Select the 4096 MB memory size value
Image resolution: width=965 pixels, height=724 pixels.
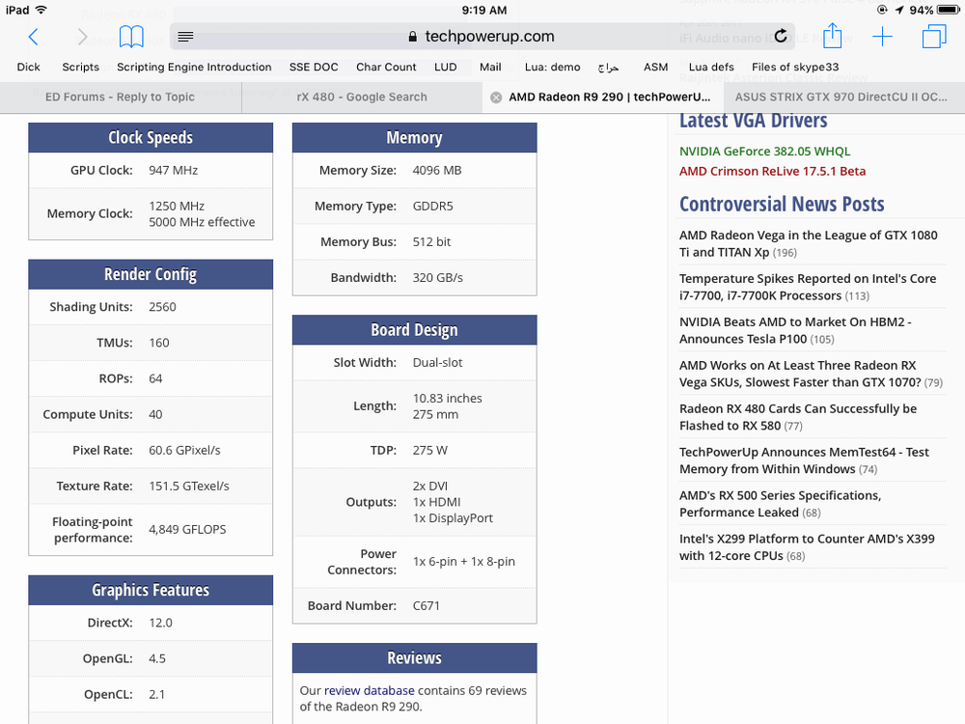tap(437, 171)
